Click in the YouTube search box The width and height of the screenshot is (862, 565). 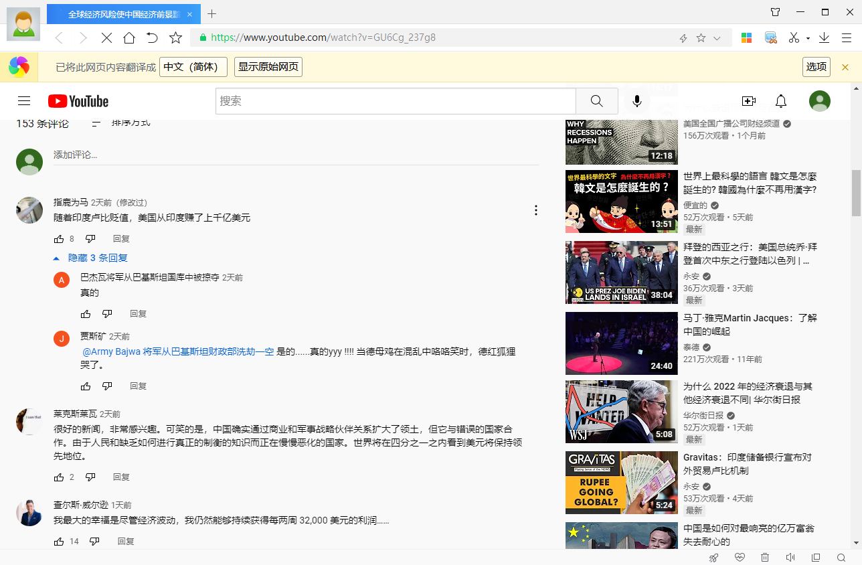click(396, 101)
